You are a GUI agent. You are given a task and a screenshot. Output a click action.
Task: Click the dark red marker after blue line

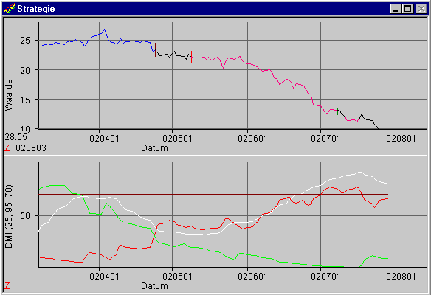point(155,49)
